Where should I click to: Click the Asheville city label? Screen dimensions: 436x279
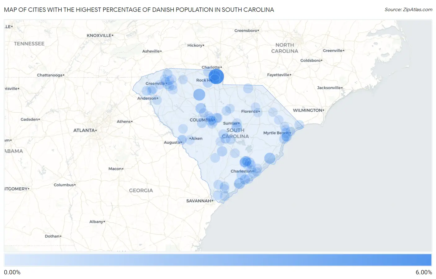(x=152, y=51)
